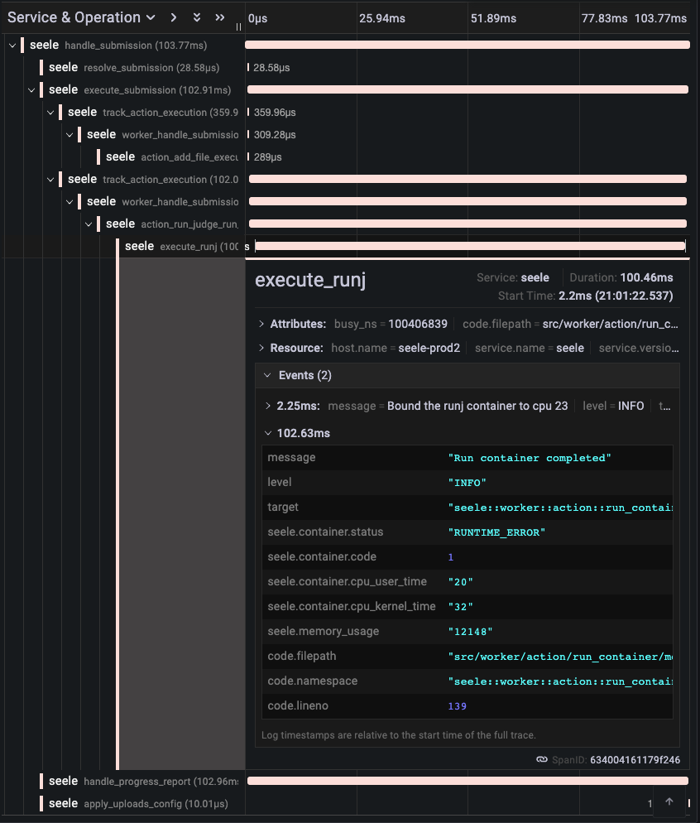Select the action_add_file_exec span row
The image size is (700, 823).
click(x=172, y=157)
